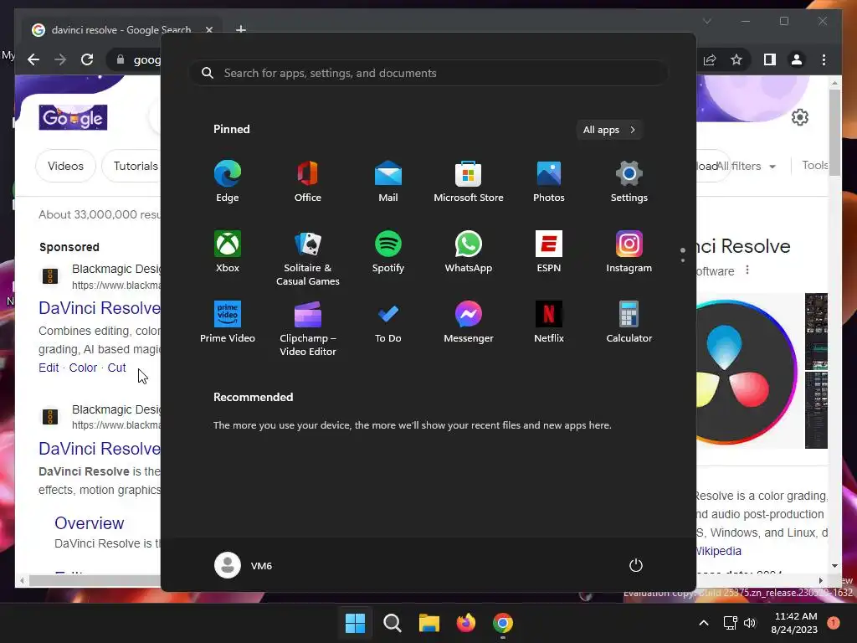Launch Prime Video app
Screen dimensions: 857x643
click(x=228, y=322)
